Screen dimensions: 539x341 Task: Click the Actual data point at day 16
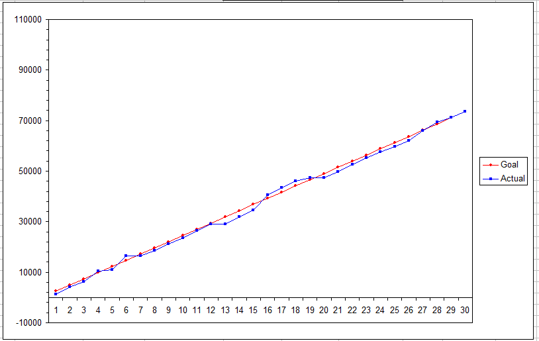[268, 195]
